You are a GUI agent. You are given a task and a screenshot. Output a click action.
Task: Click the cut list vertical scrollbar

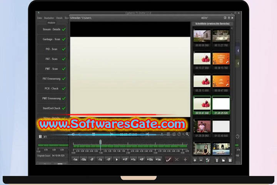(x=232, y=92)
